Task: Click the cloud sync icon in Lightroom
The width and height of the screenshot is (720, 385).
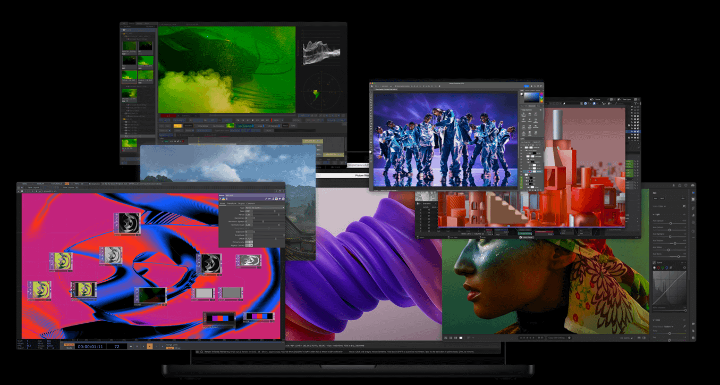Action: 693,185
